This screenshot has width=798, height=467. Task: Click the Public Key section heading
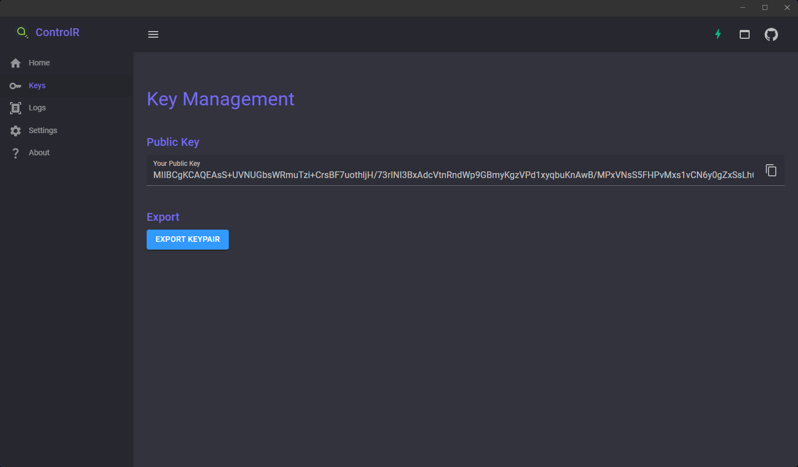(173, 142)
